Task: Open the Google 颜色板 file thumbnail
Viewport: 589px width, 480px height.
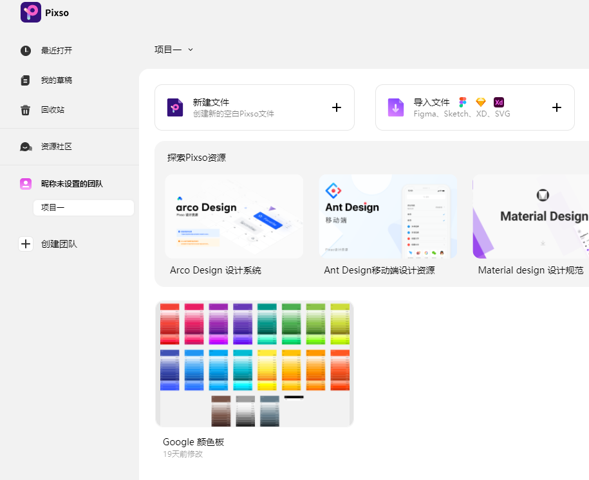Action: coord(254,364)
